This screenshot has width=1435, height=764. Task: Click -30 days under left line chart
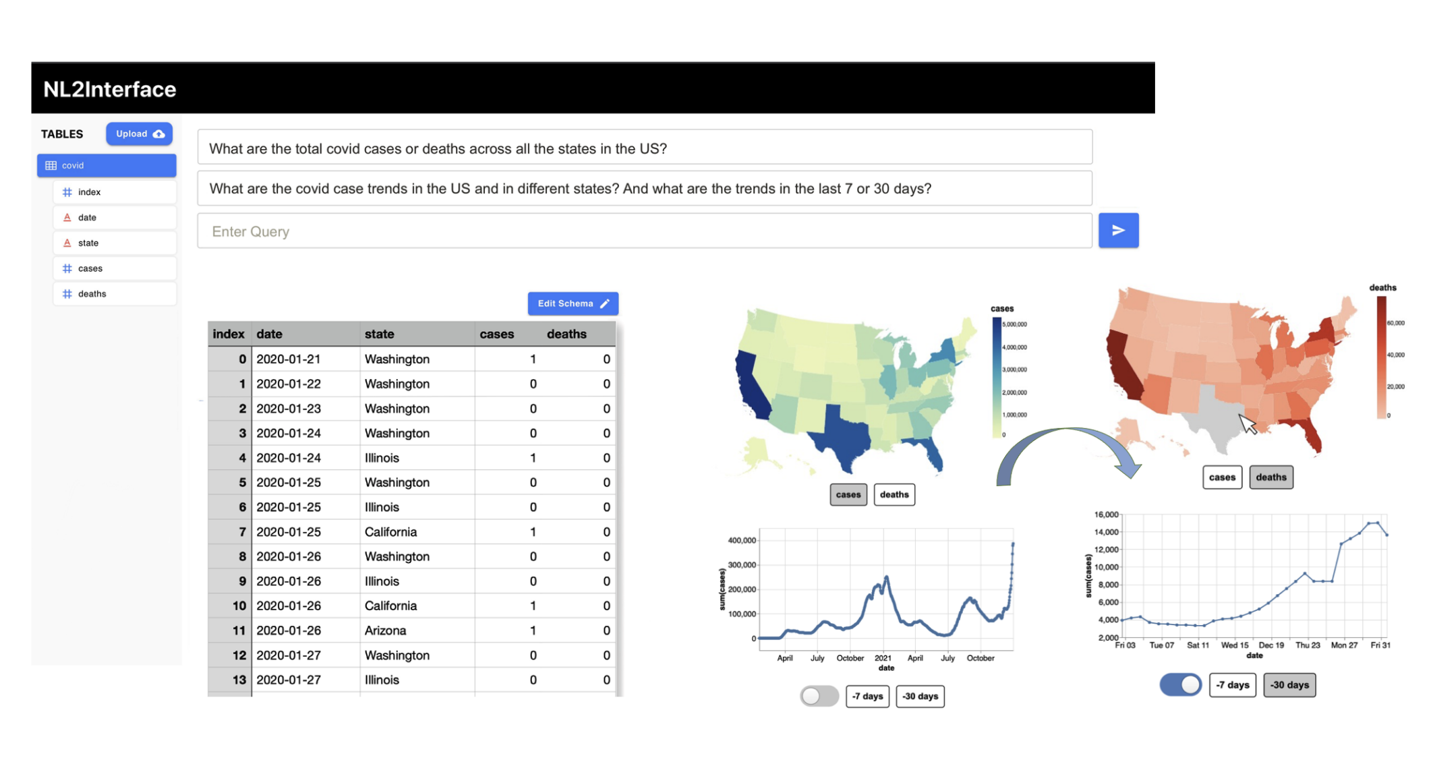pyautogui.click(x=920, y=696)
